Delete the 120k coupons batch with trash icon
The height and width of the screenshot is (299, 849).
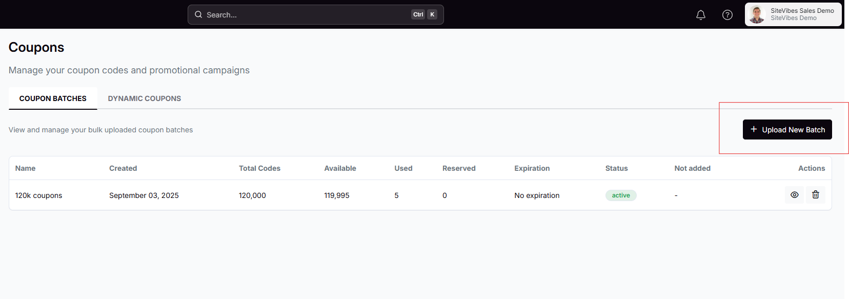(x=815, y=195)
